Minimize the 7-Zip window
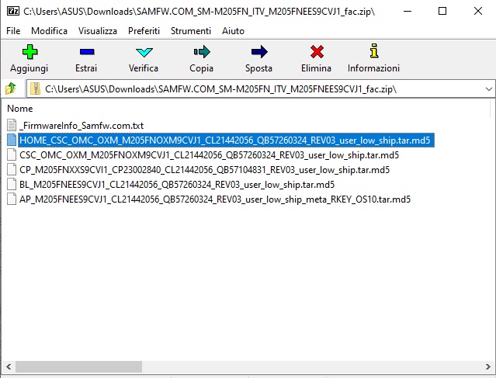The height and width of the screenshot is (378, 496). tap(408, 11)
